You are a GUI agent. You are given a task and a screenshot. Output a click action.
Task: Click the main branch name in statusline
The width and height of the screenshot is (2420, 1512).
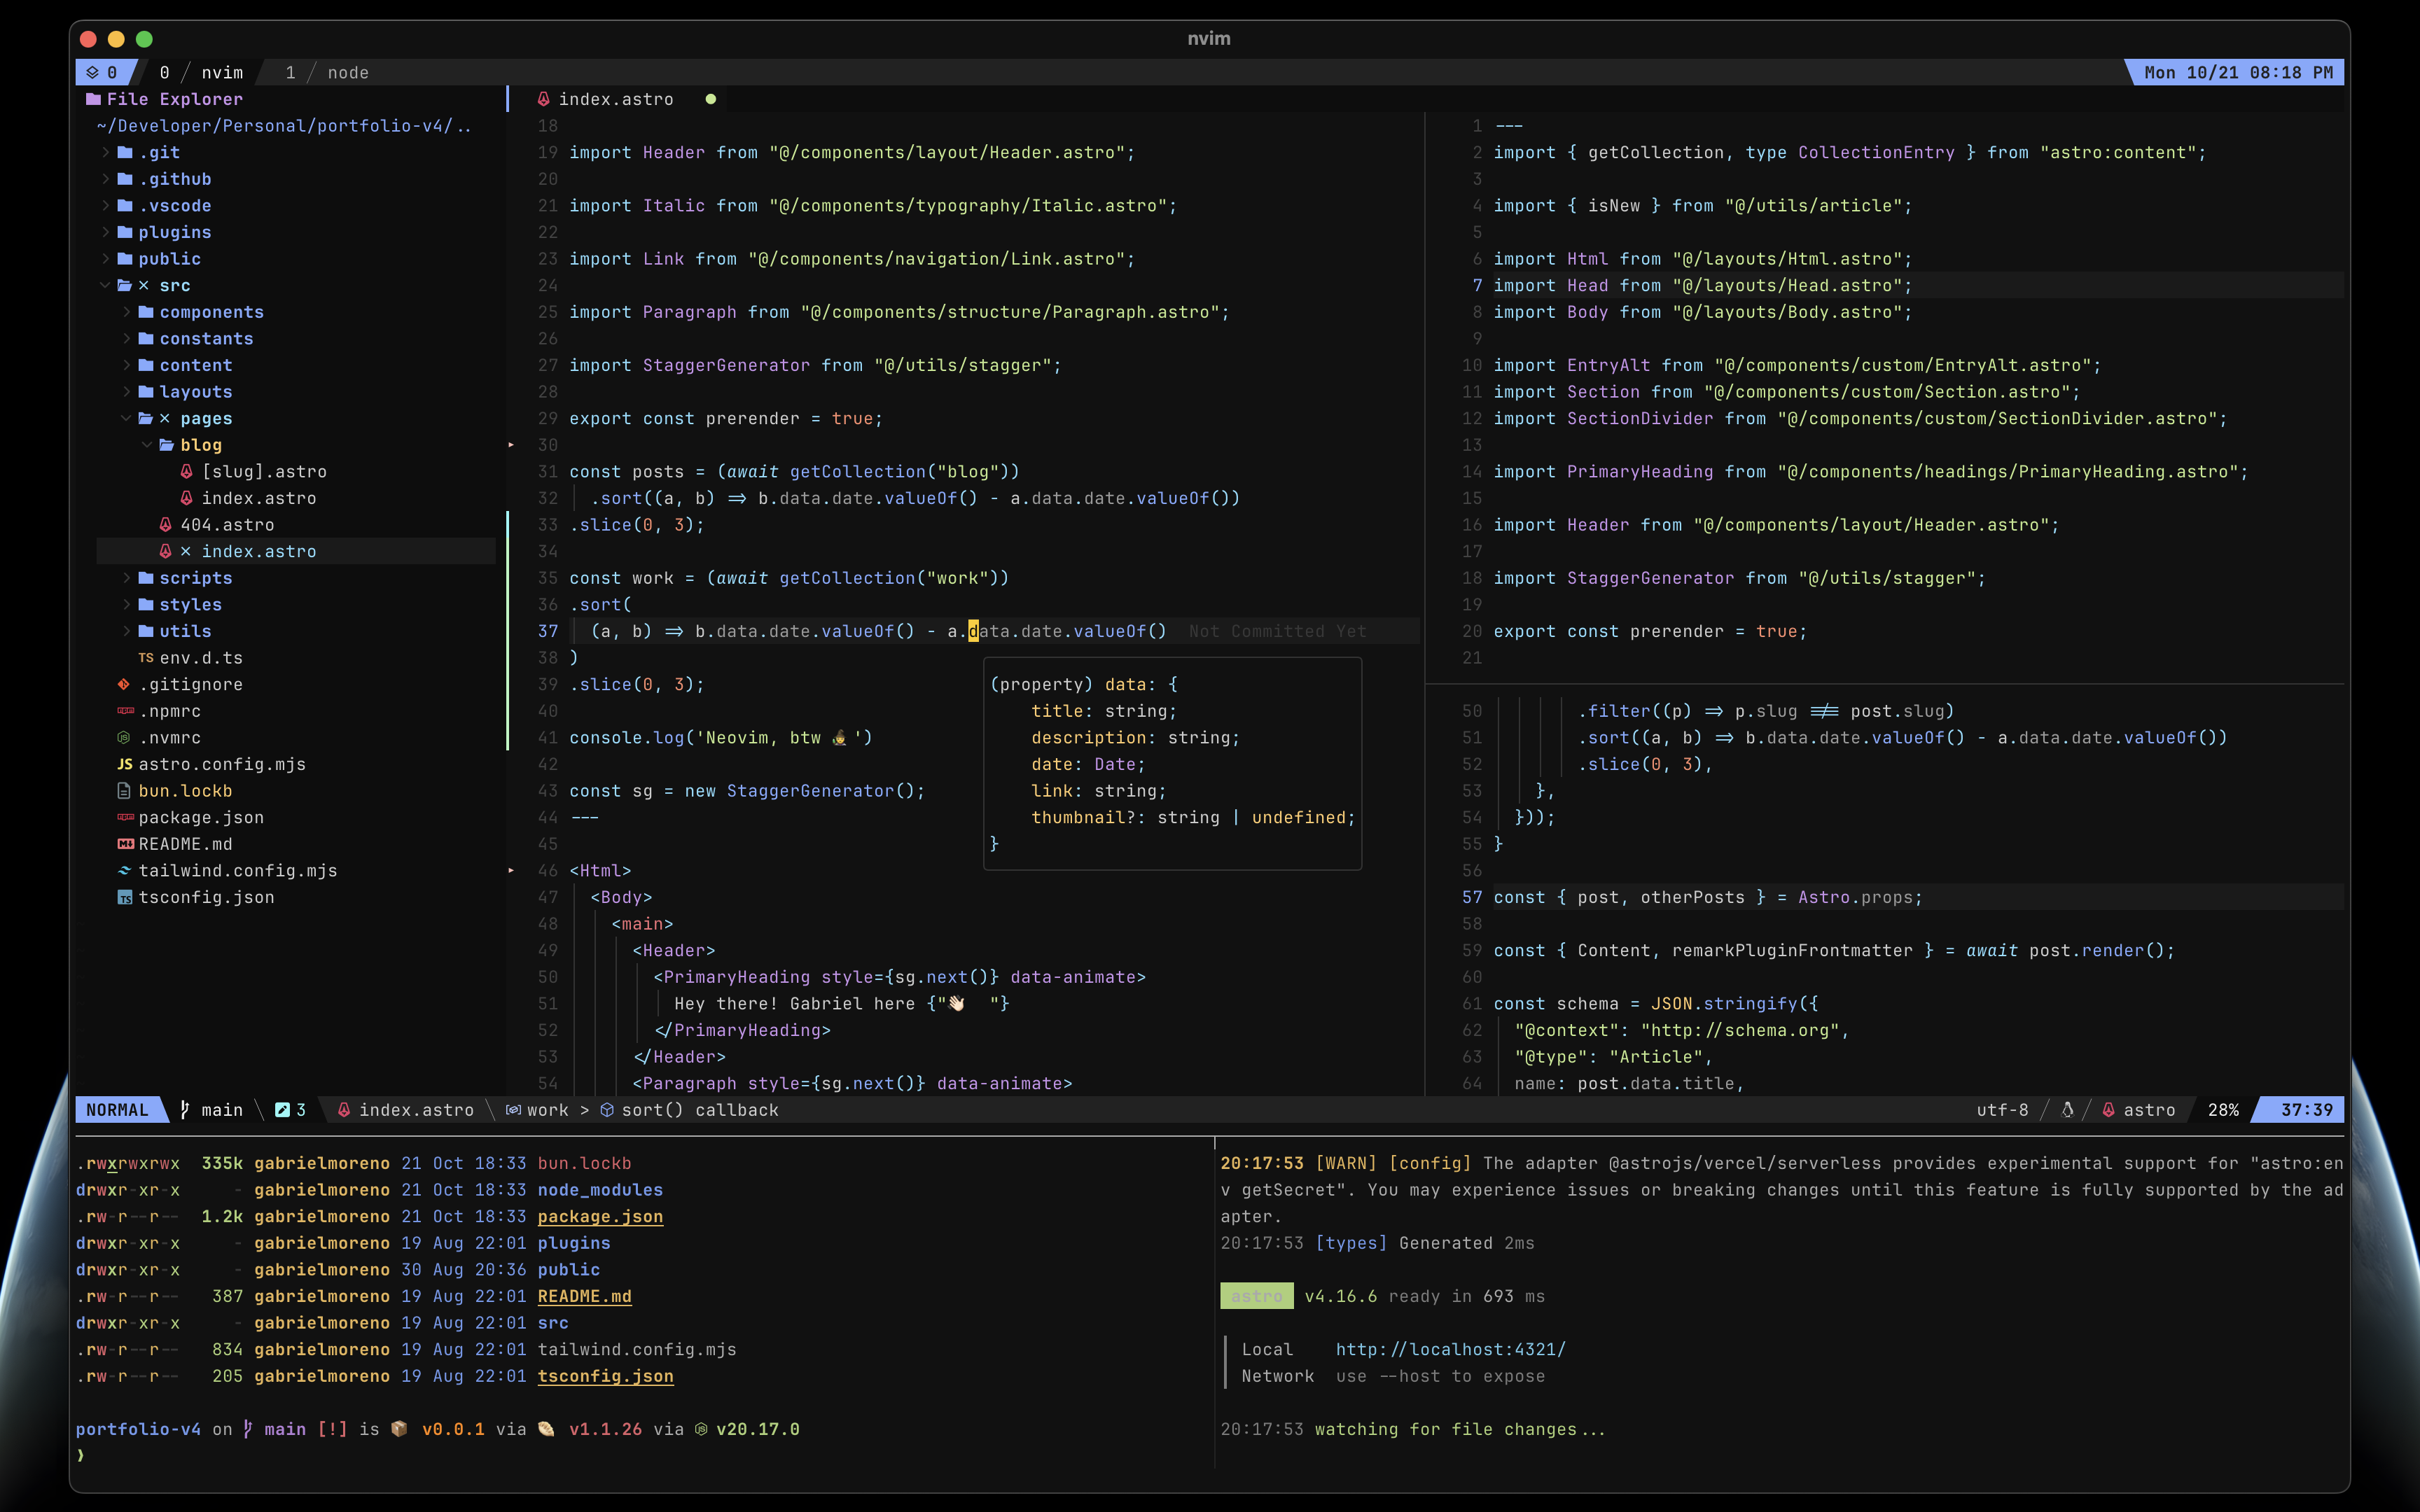pyautogui.click(x=222, y=1109)
